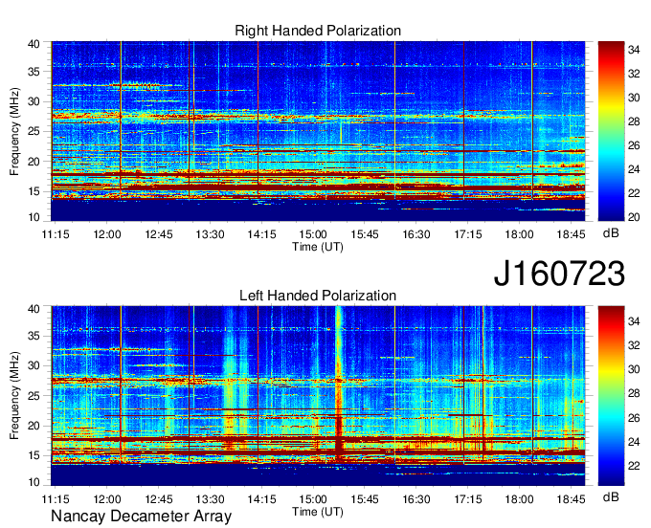
Task: Click the 14:15 time tick of Right Handed plot
Action: (x=261, y=234)
